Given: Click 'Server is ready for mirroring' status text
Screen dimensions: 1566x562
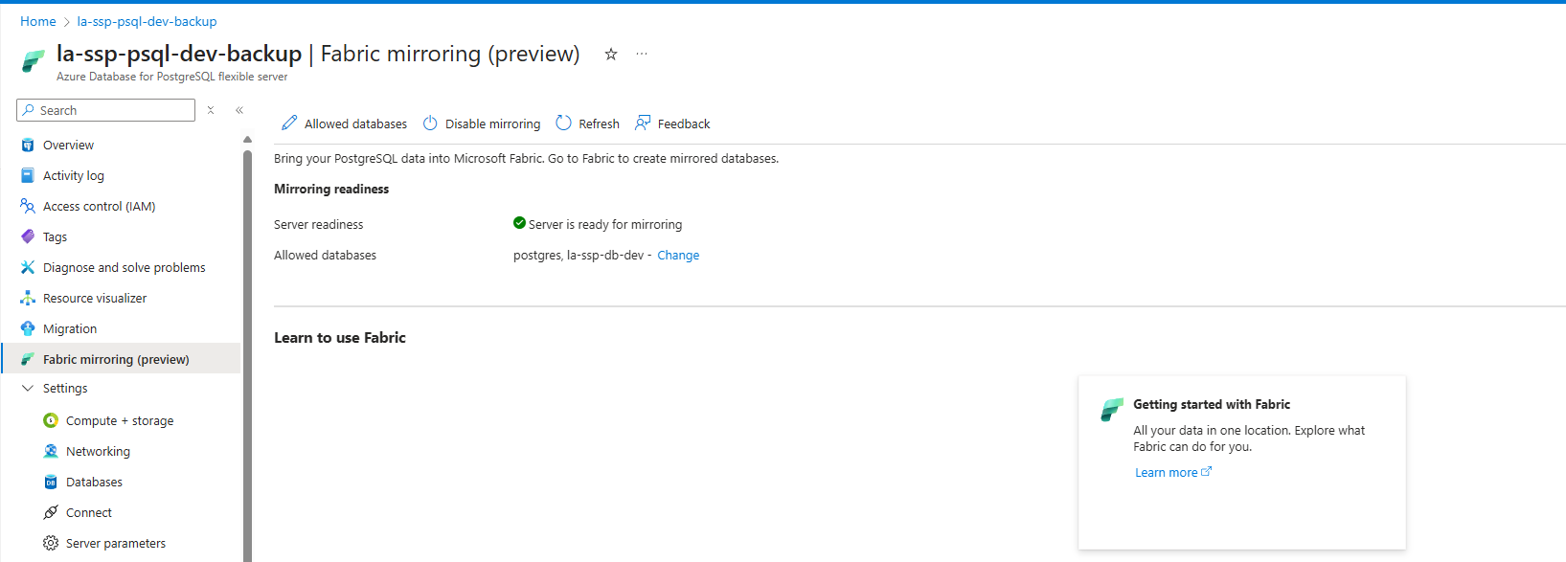Looking at the screenshot, I should click(x=605, y=225).
